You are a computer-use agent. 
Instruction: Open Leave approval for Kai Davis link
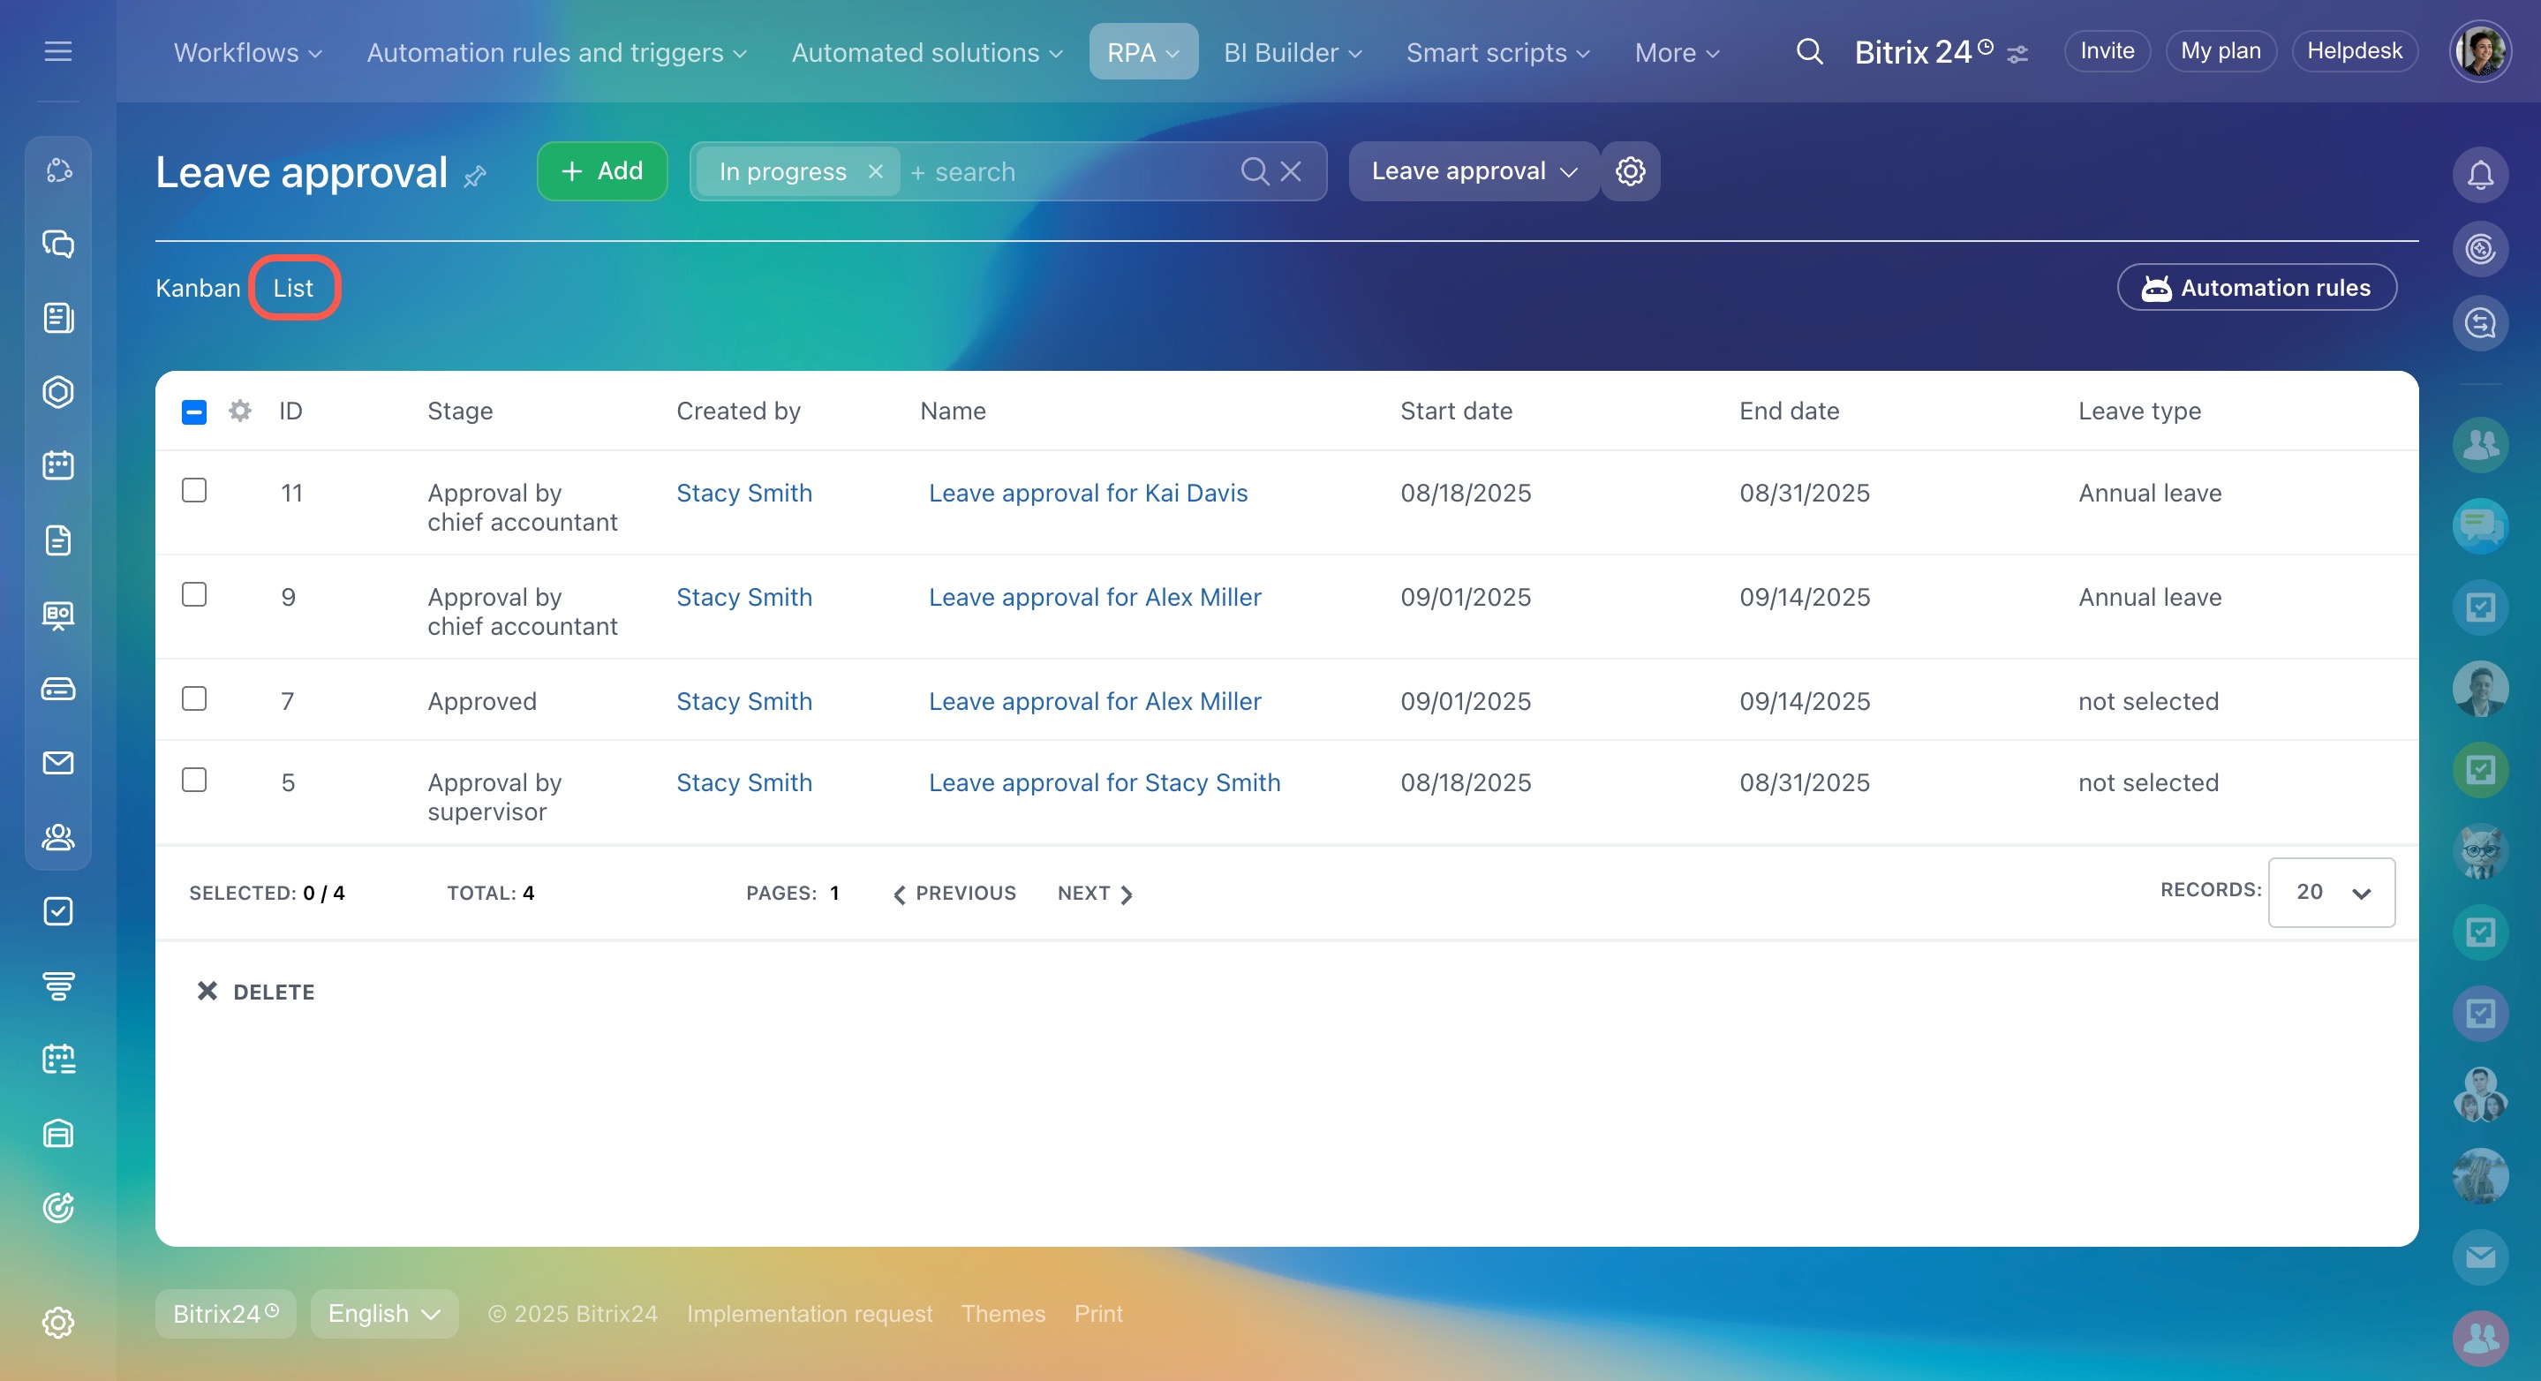click(1087, 494)
